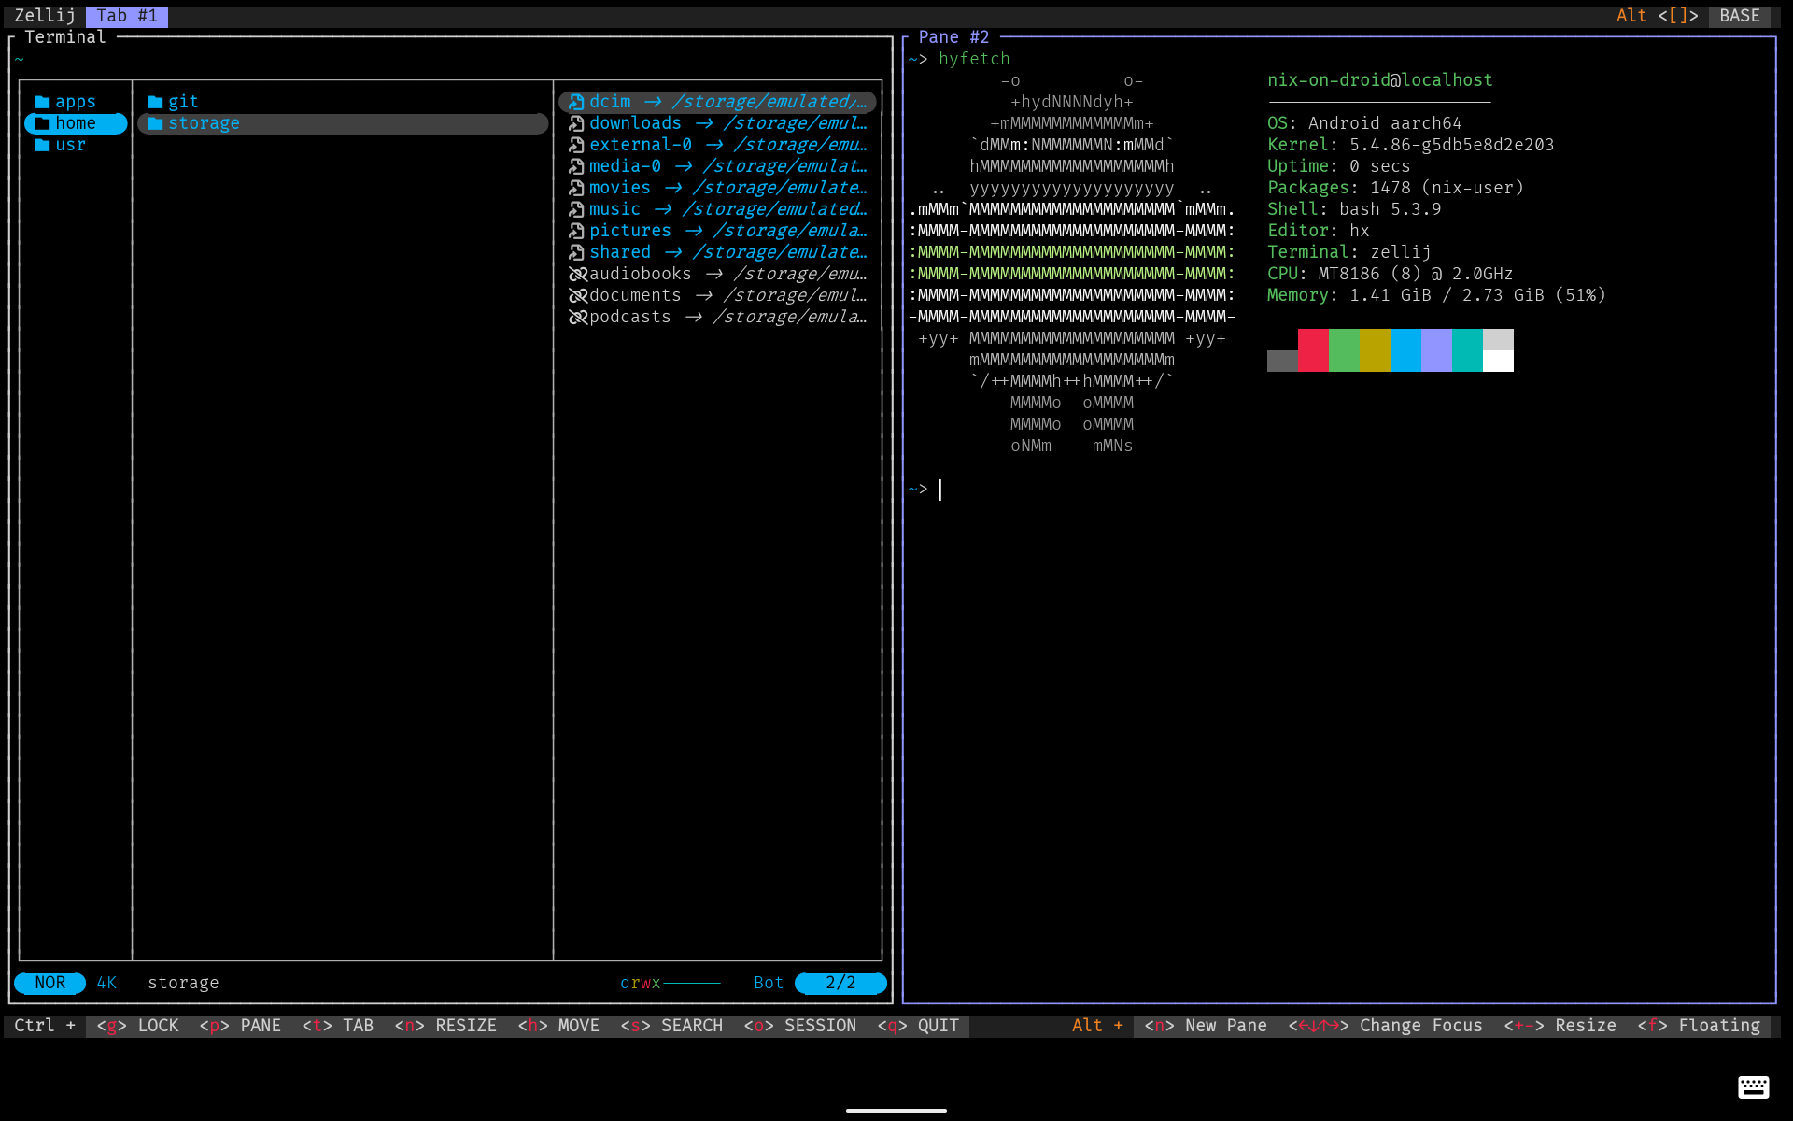
Task: Click the storage folder icon
Action: 155,123
